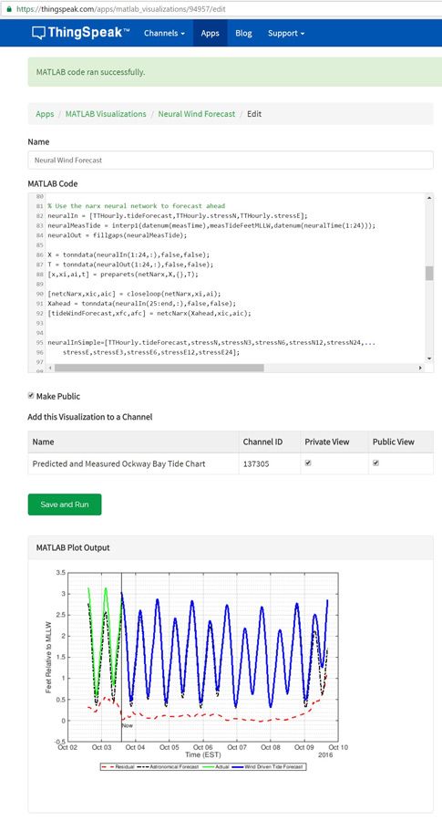Open the Support dropdown menu
Screen dimensions: 442x821
click(285, 33)
